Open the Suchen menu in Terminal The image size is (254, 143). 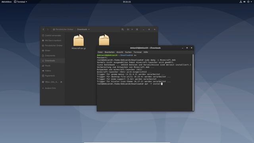(128, 52)
